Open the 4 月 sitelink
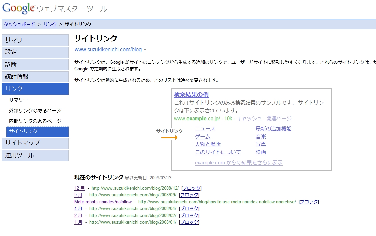The width and height of the screenshot is (376, 236). pos(78,208)
